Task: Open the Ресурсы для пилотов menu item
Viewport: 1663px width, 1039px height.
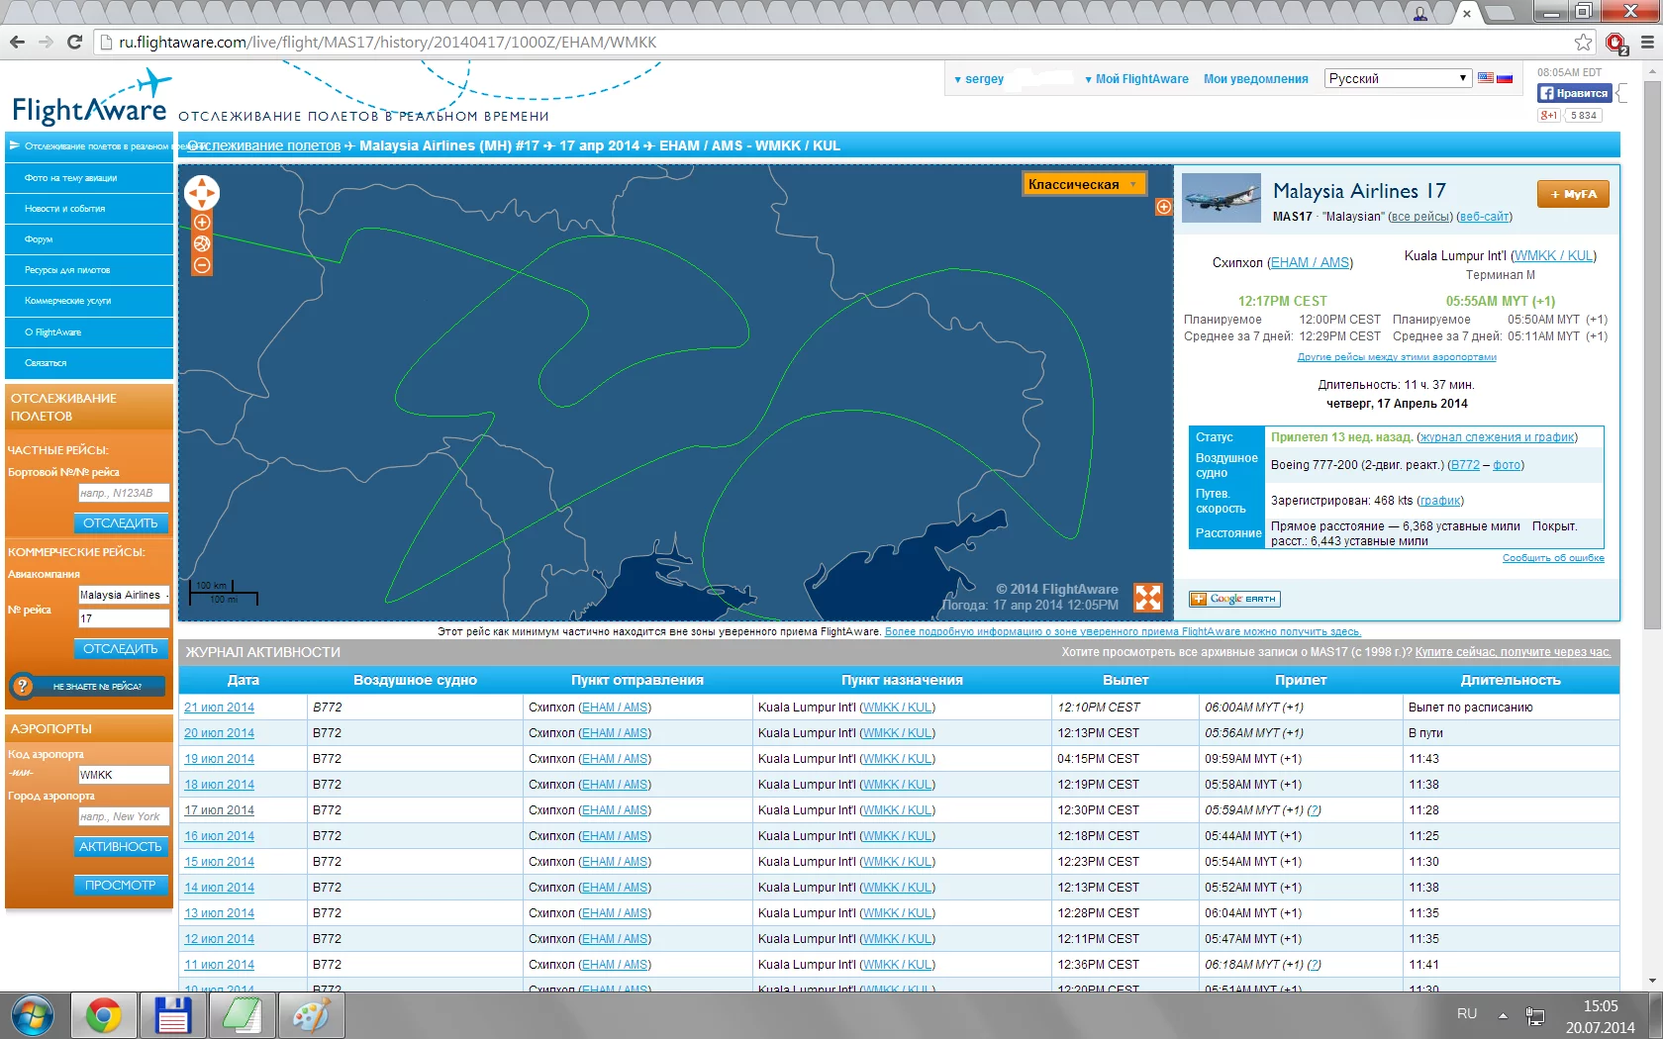Action: point(89,270)
